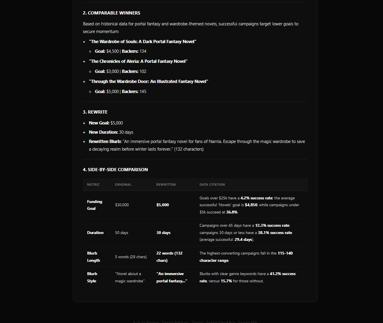The height and width of the screenshot is (323, 383).
Task: Click the METRIC column header
Action: [93, 184]
